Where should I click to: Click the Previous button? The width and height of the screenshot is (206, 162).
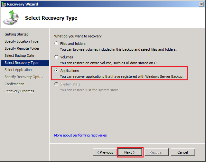[105, 152]
